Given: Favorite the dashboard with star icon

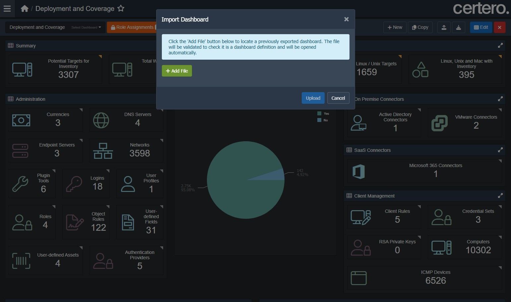Looking at the screenshot, I should 121,9.
